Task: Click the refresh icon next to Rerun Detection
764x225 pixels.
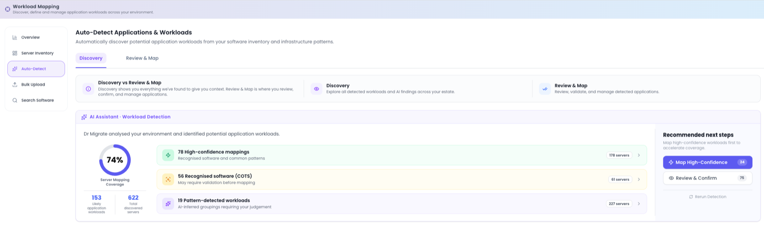Action: click(x=691, y=197)
